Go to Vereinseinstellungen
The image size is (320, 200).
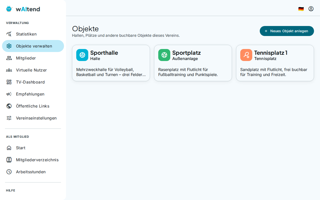coord(33,118)
